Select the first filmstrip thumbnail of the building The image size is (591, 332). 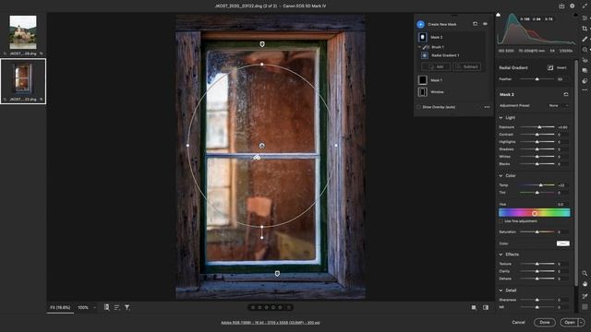(x=23, y=32)
